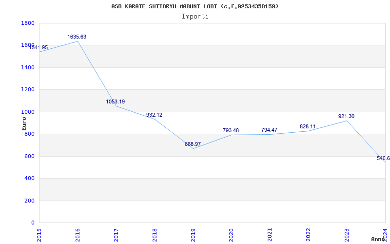Screen dimensions: 390x244
Task: Select the 1053.19 data label
Action: point(116,102)
